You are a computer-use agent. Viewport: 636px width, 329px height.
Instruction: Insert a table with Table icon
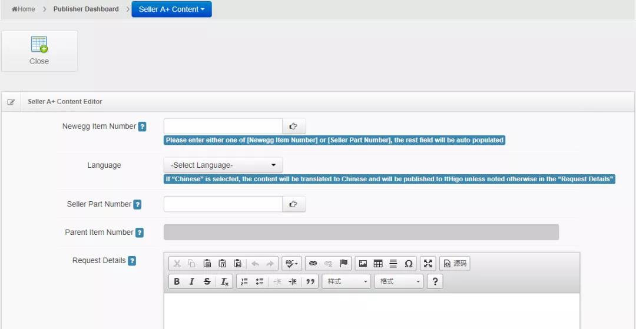click(378, 264)
